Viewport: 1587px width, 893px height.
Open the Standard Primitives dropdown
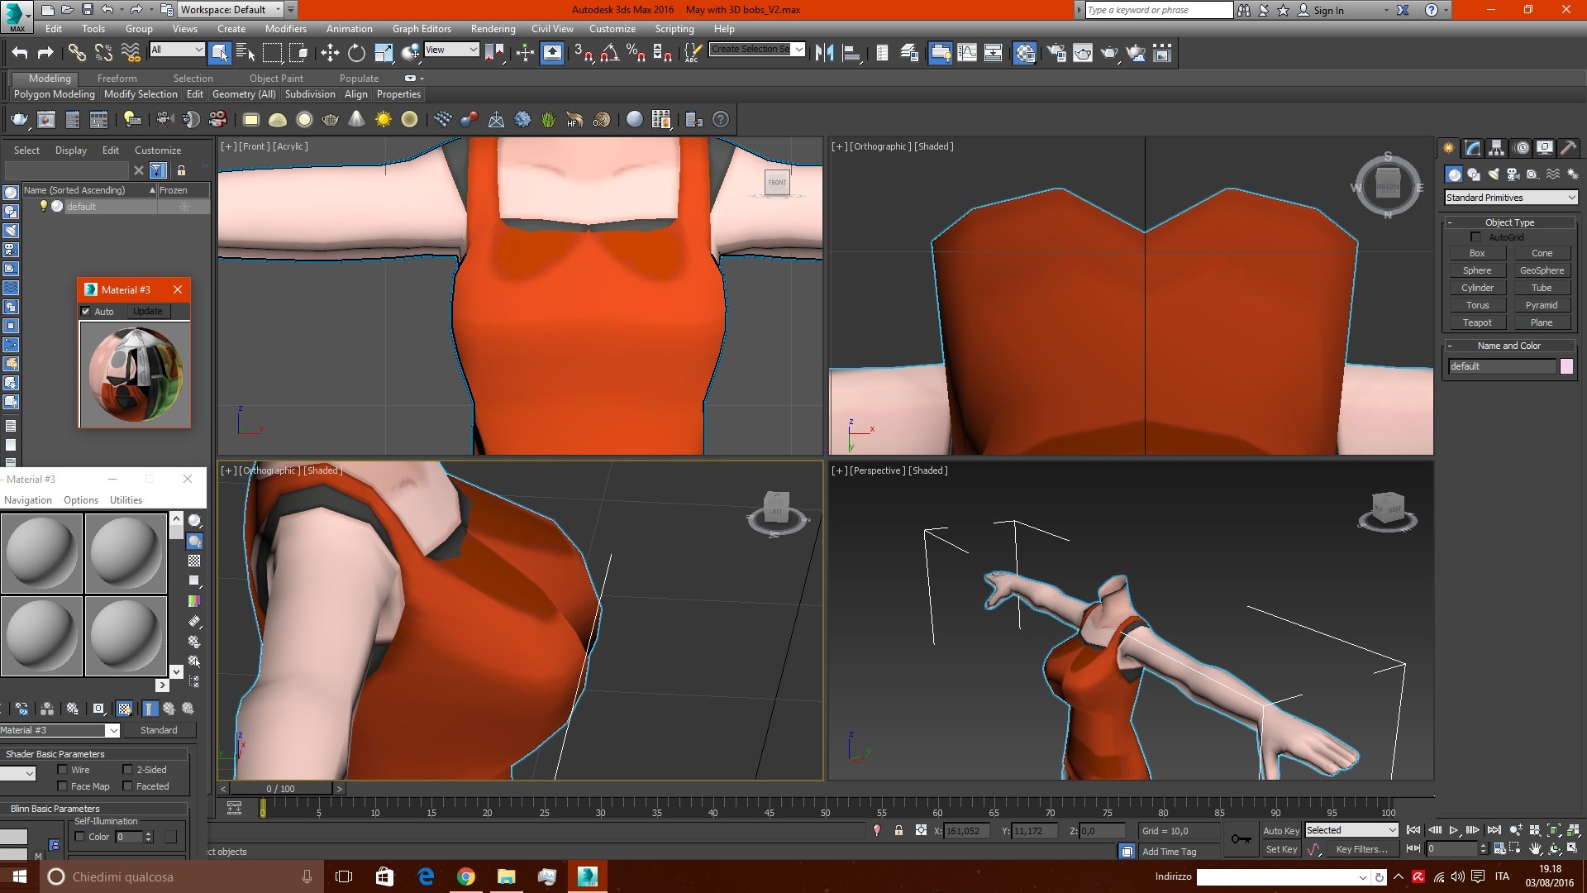(x=1511, y=198)
